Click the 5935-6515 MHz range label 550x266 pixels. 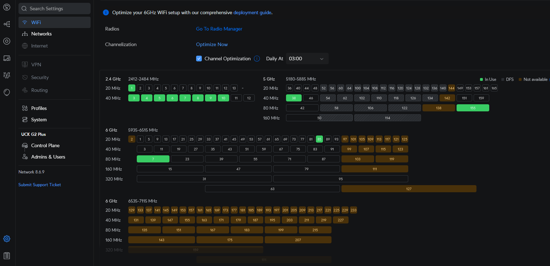tap(143, 130)
